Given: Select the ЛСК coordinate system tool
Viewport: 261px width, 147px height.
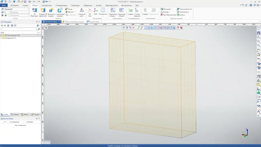Looking at the screenshot, I should pyautogui.click(x=96, y=12).
